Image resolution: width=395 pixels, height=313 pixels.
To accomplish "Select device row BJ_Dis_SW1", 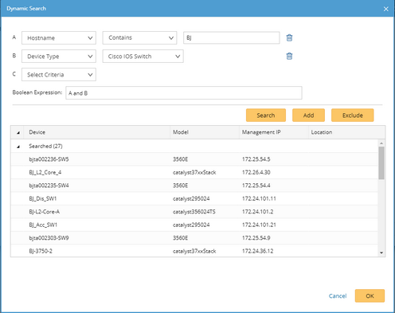I will pos(194,198).
